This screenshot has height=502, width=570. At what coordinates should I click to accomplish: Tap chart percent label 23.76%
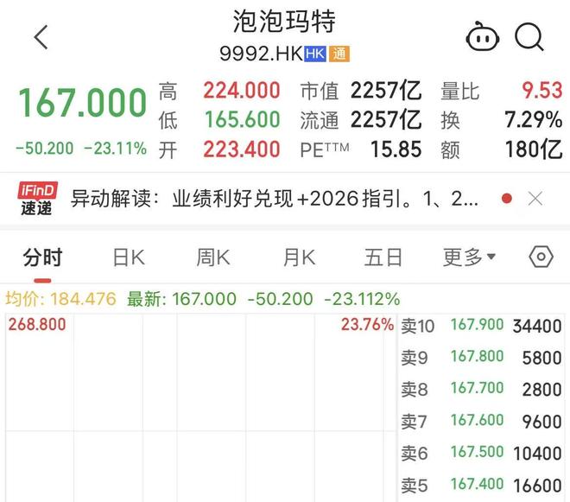pos(368,325)
